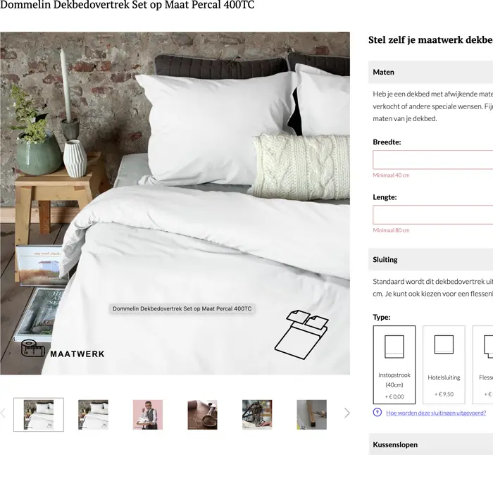Open the main product bed image
Screen dimensions: 493x493
tap(175, 203)
